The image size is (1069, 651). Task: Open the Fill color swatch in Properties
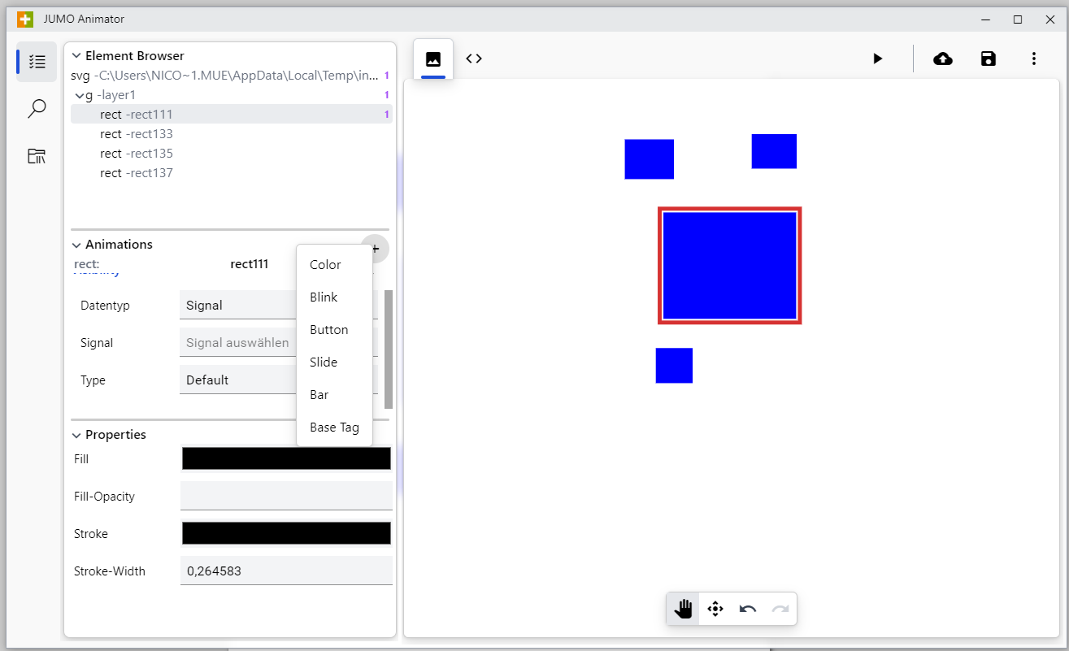point(286,458)
